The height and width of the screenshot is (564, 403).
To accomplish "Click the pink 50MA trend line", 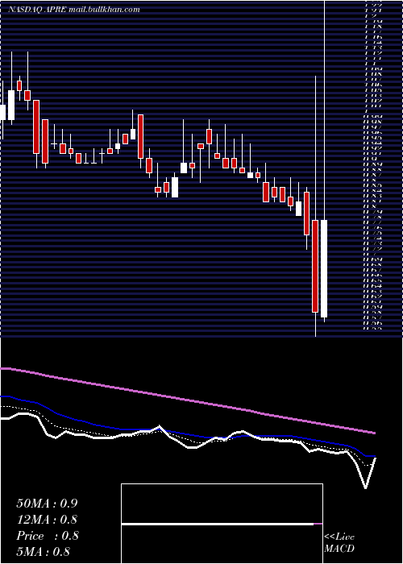I will coord(187,400).
